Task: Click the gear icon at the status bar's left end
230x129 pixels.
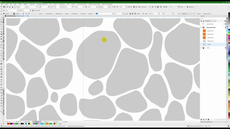Action: tap(1, 126)
